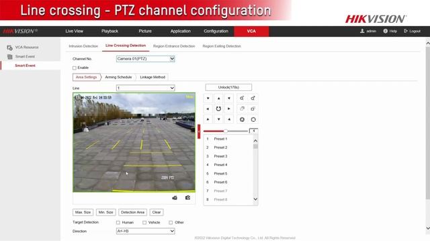Open the Direction A<->B dropdown
This screenshot has width=430, height=241.
click(x=145, y=231)
